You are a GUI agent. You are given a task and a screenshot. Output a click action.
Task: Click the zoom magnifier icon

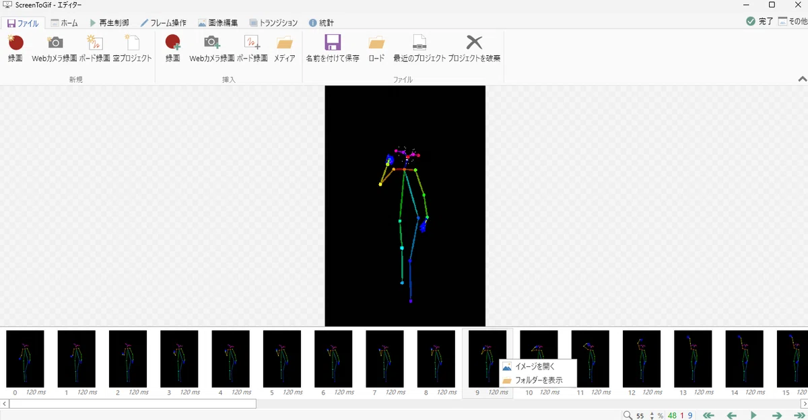628,415
